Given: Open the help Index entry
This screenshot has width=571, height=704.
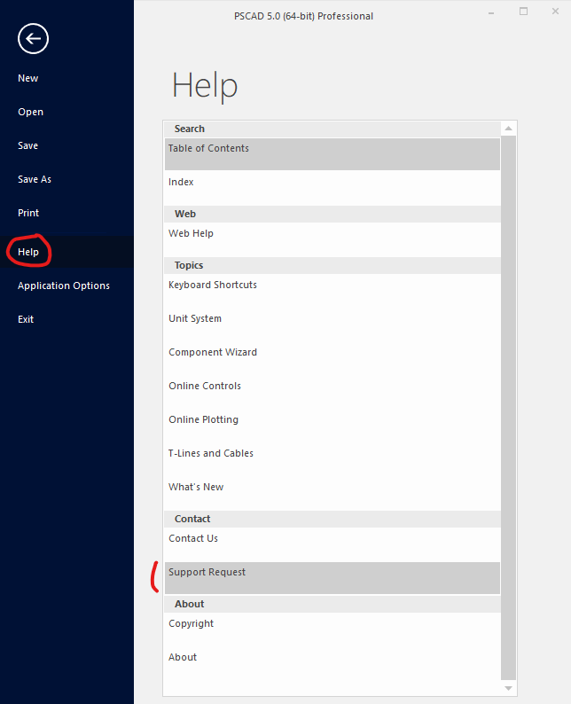Looking at the screenshot, I should coord(181,183).
